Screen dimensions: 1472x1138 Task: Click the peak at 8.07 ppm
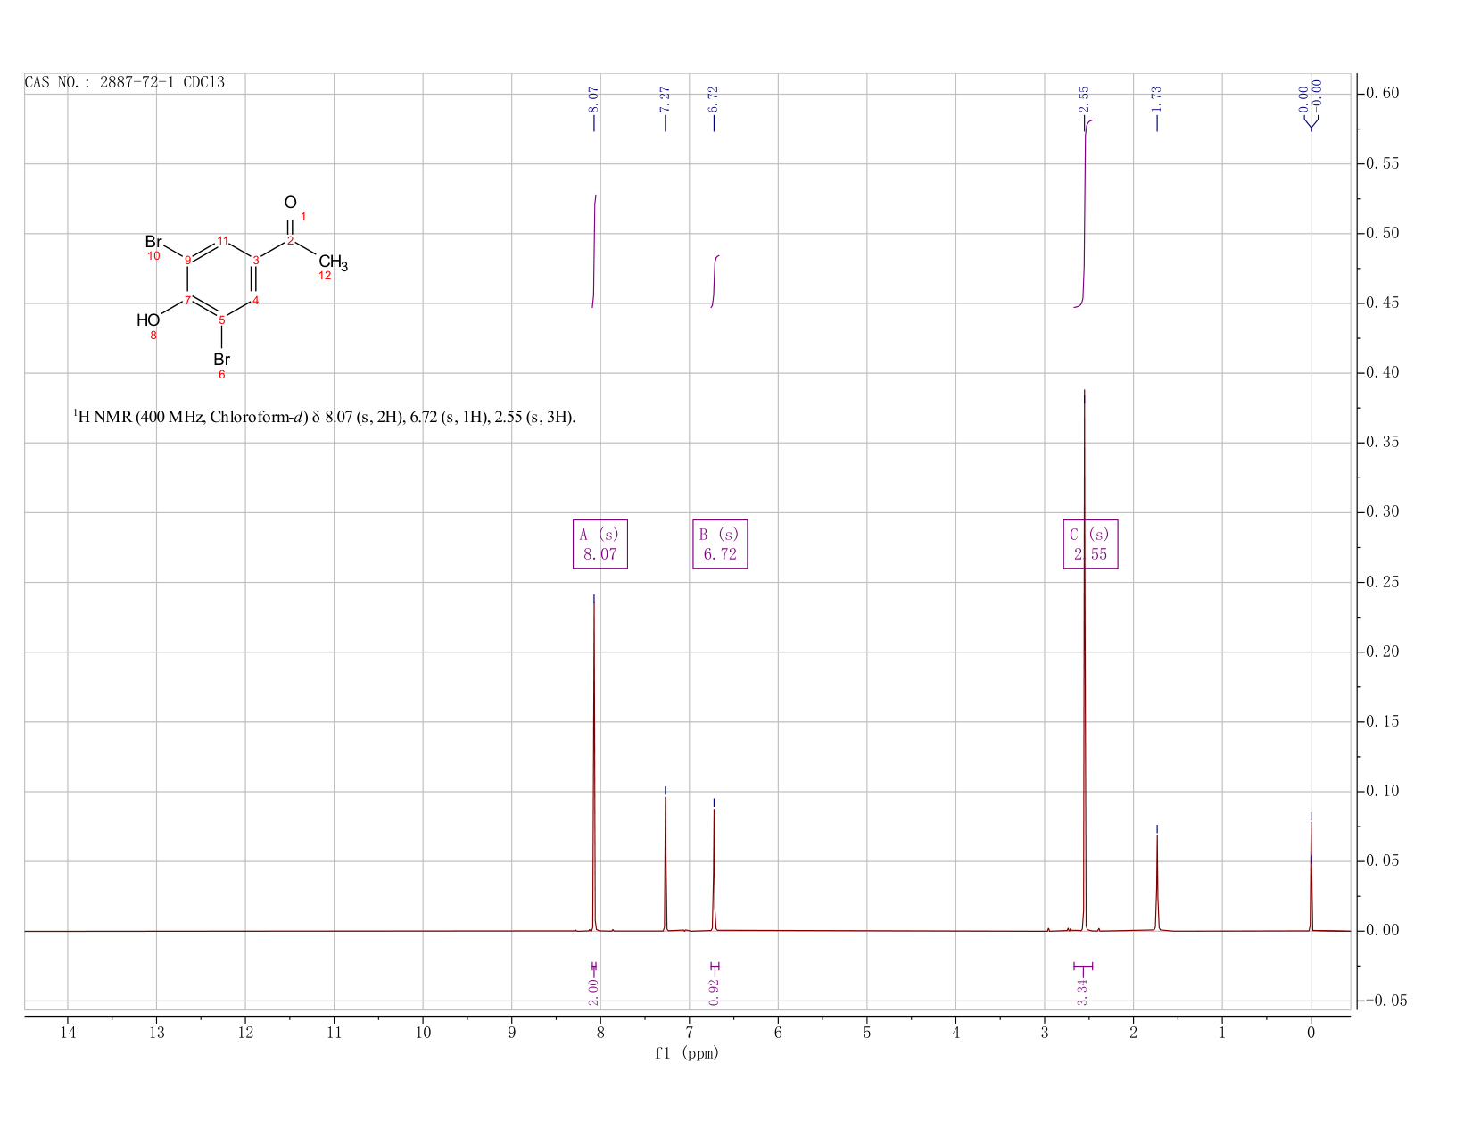[594, 768]
